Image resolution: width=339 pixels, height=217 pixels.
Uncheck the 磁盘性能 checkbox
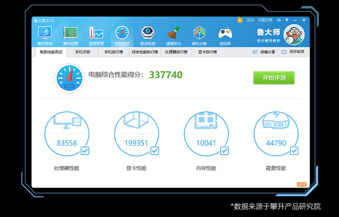coord(294,151)
